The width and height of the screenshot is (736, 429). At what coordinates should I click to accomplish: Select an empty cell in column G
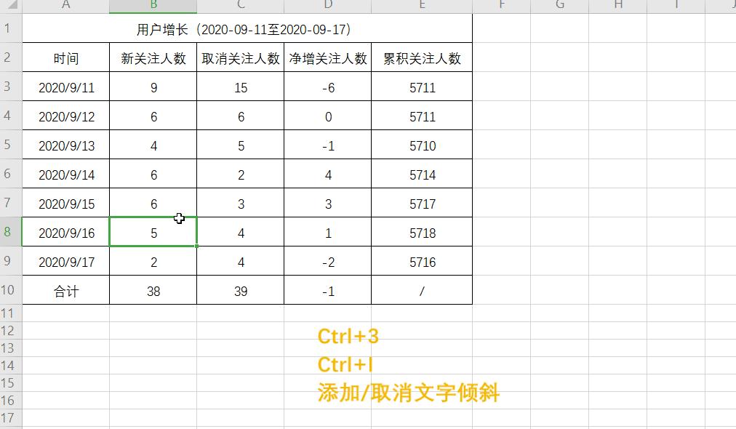click(x=559, y=145)
